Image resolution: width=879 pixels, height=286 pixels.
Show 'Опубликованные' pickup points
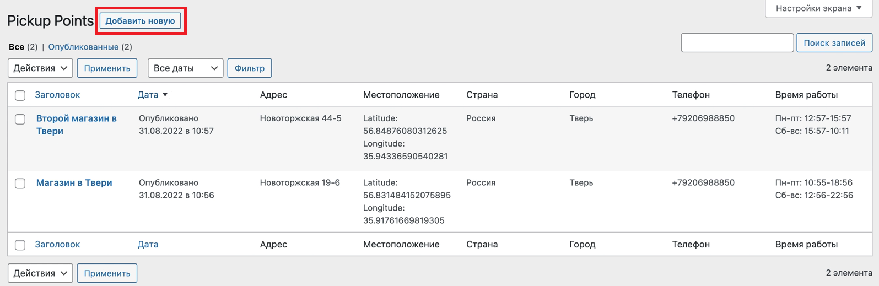click(83, 47)
